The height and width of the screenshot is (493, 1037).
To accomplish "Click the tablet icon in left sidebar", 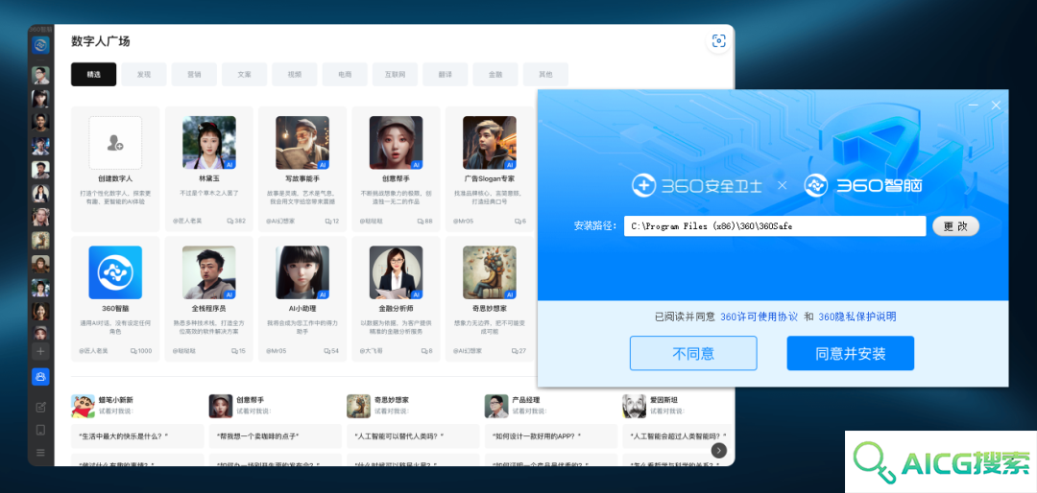I will [40, 431].
